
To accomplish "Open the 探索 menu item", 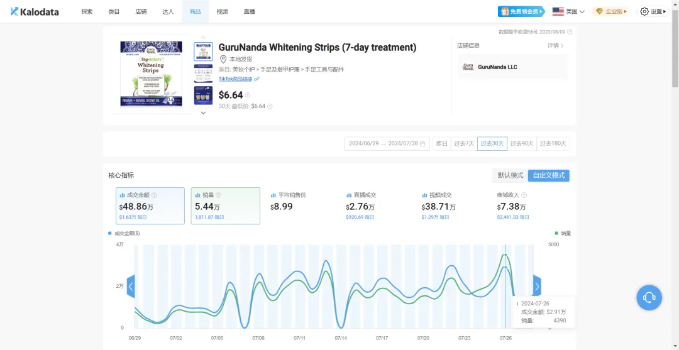I will 87,12.
